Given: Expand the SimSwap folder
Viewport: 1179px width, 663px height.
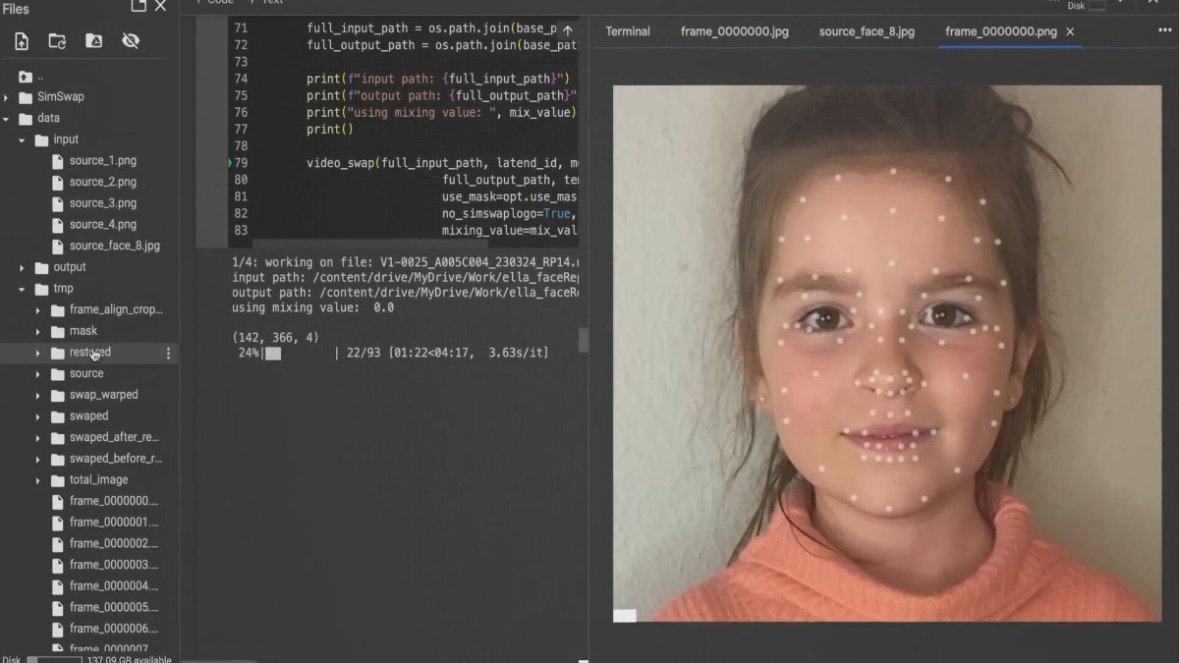Looking at the screenshot, I should (6, 97).
